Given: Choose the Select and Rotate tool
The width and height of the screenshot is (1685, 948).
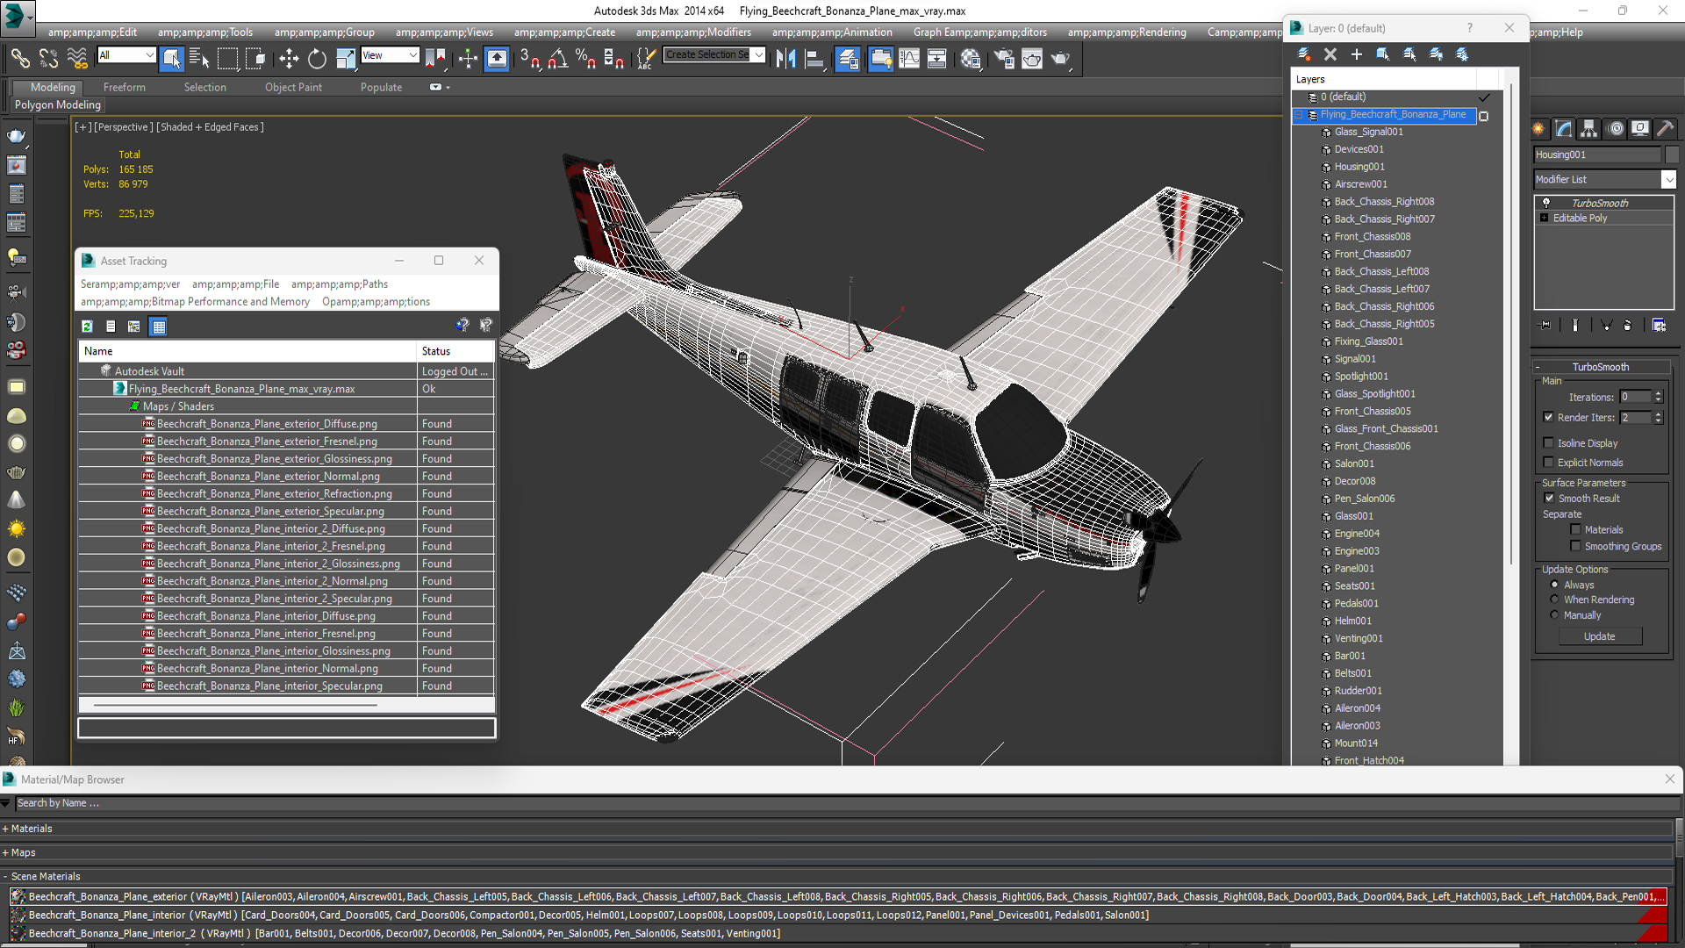Looking at the screenshot, I should (x=317, y=59).
